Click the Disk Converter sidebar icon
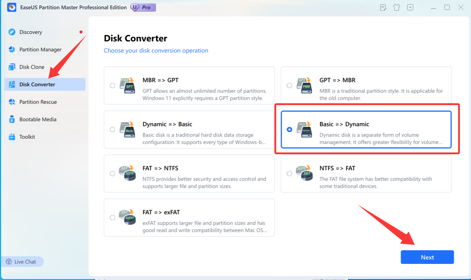 click(12, 84)
